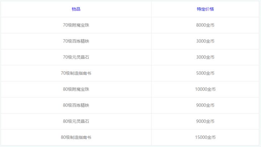The image size is (261, 147).
Task: Select the 15000金币 price cell
Action: coord(205,137)
